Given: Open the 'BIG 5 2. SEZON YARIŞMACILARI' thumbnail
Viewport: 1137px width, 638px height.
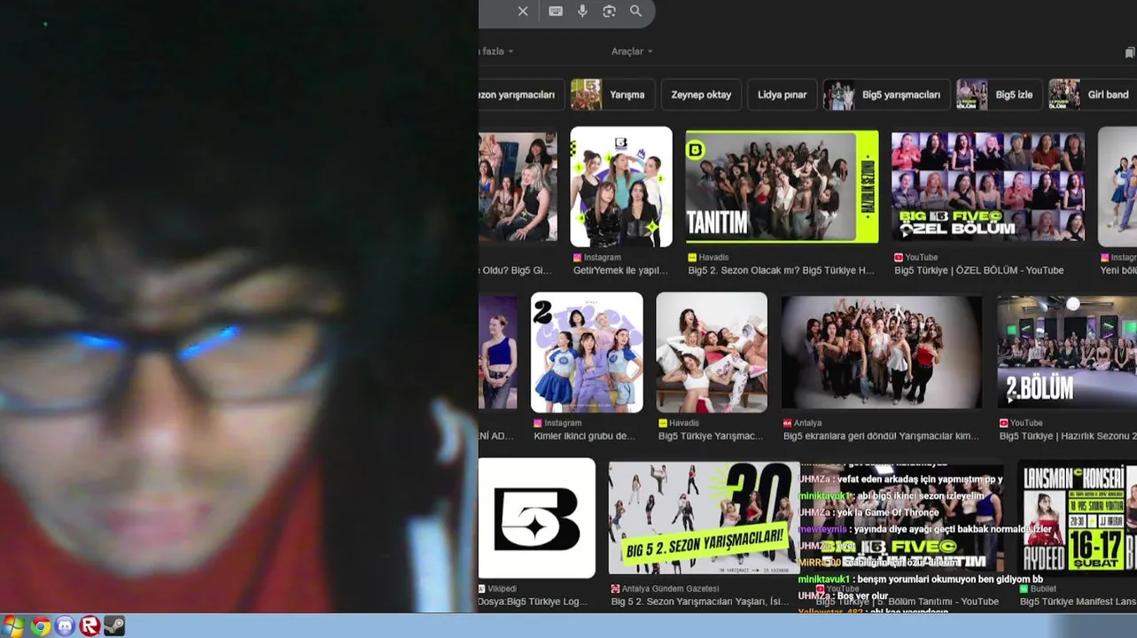Looking at the screenshot, I should tap(704, 518).
